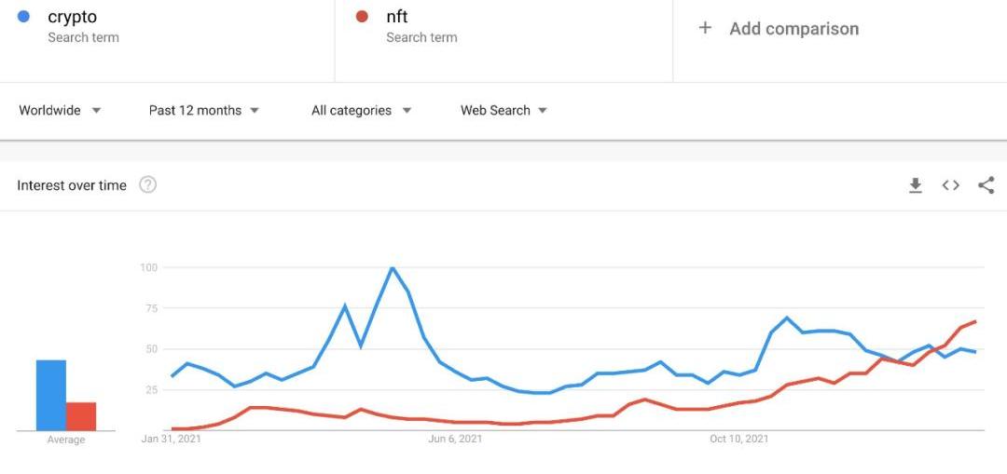
Task: Click the crypto line peak at 100
Action: [x=393, y=268]
